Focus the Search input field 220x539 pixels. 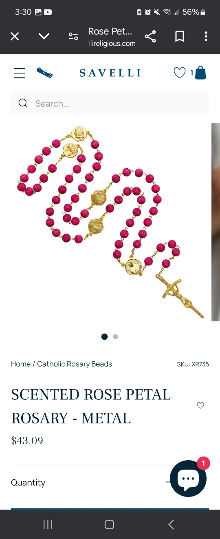110,104
